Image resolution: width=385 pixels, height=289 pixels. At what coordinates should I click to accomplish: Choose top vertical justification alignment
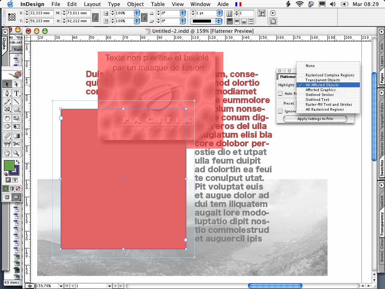point(230,21)
